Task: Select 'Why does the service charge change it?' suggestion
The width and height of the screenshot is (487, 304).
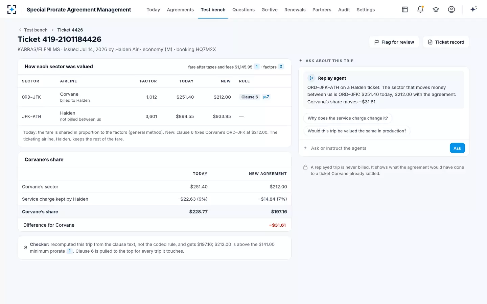Action: 348,118
